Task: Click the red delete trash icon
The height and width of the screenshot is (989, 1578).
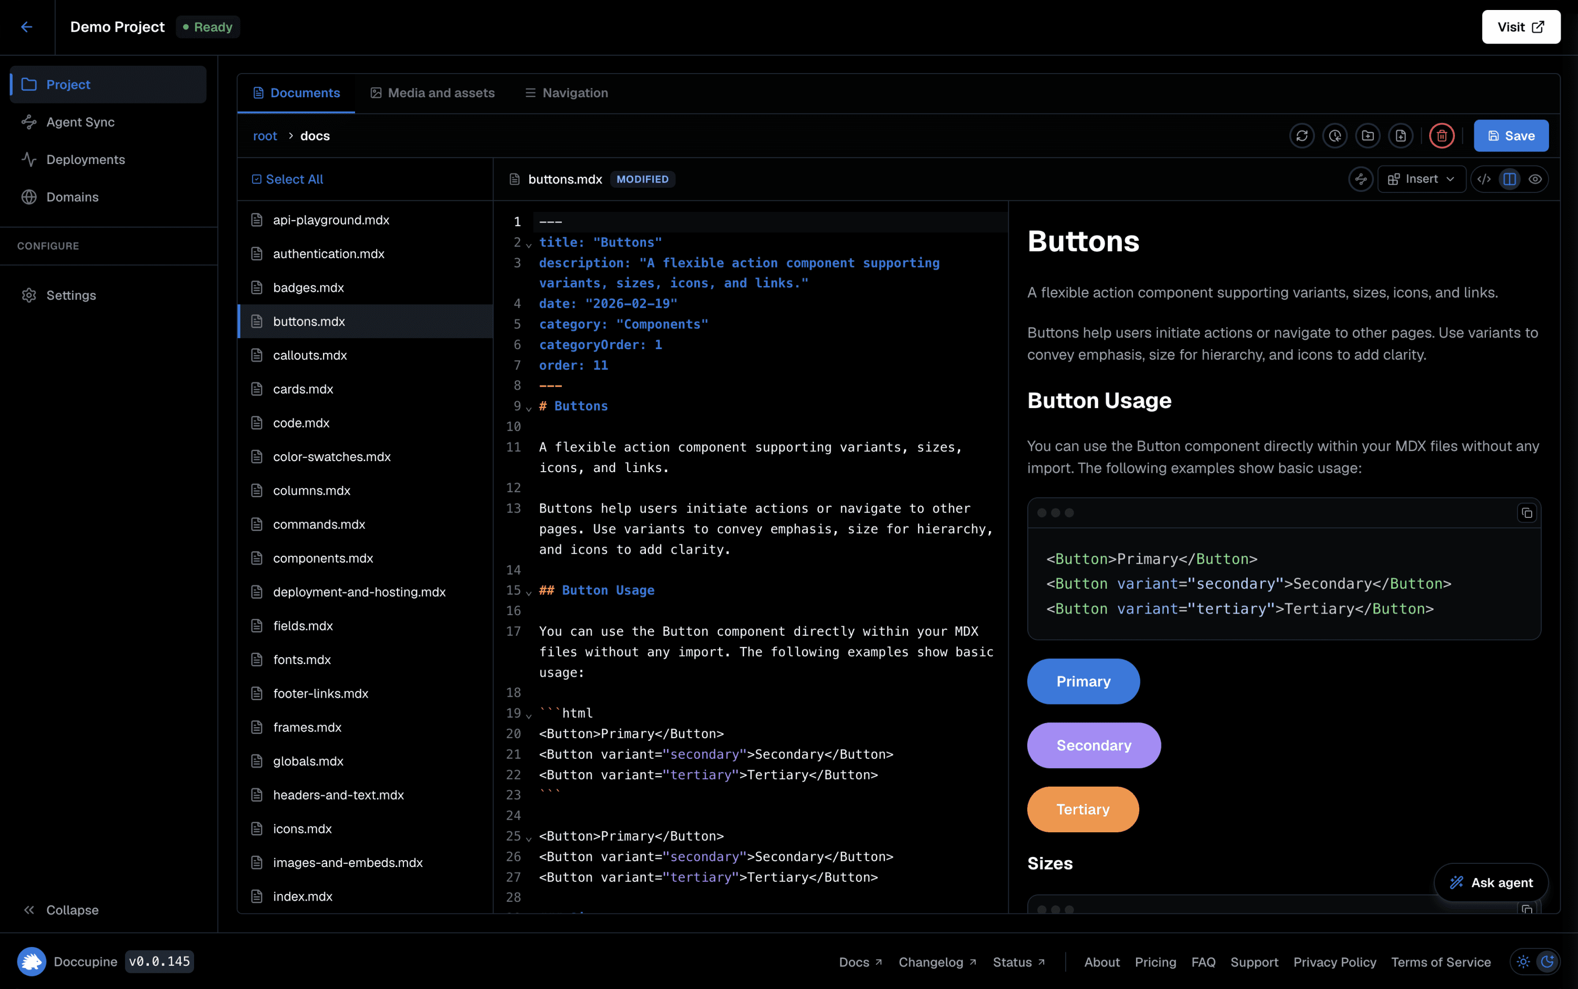Action: 1441,136
